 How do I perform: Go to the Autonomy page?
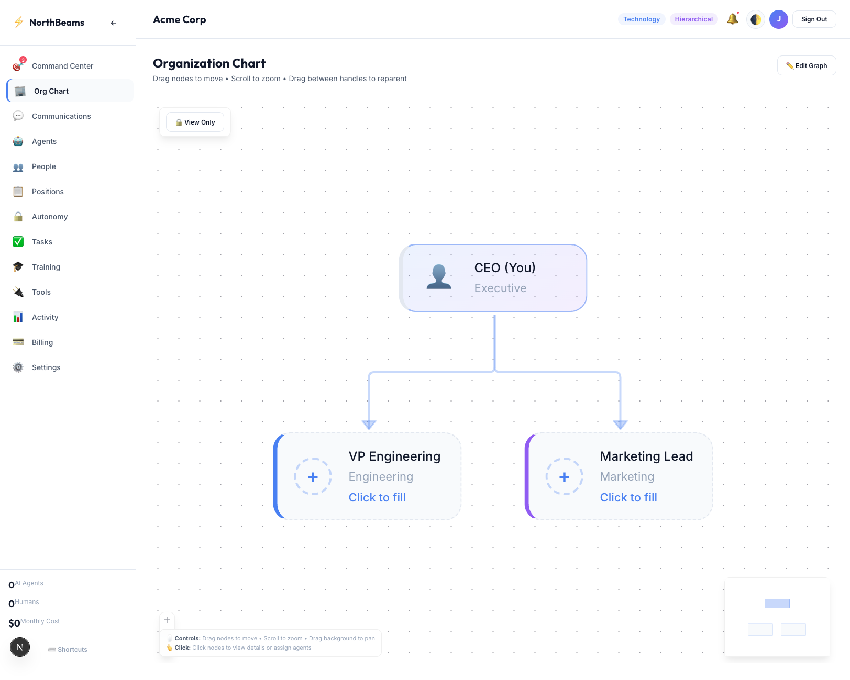[50, 216]
